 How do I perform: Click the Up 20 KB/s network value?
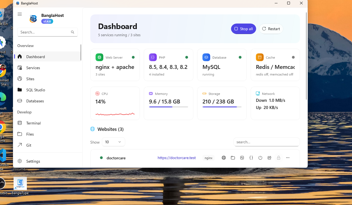pyautogui.click(x=267, y=108)
